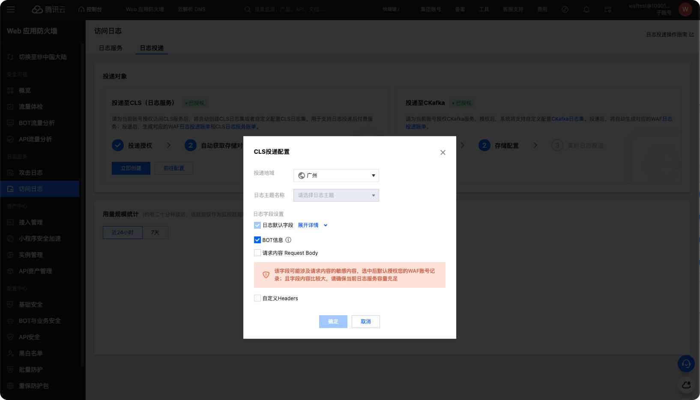This screenshot has width=700, height=400.
Task: Open API安全 in sidebar
Action: click(x=40, y=337)
